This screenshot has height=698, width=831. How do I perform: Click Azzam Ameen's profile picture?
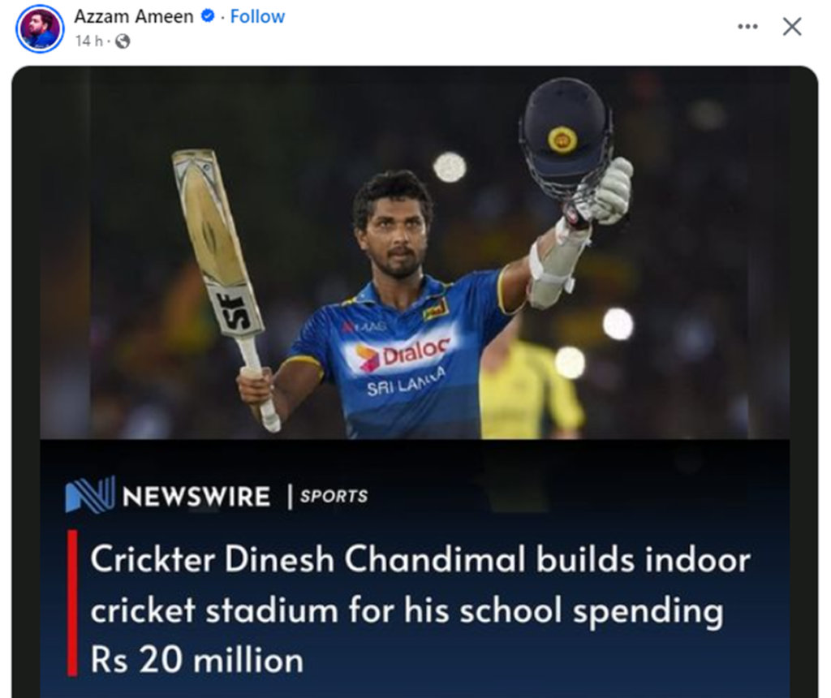click(39, 28)
